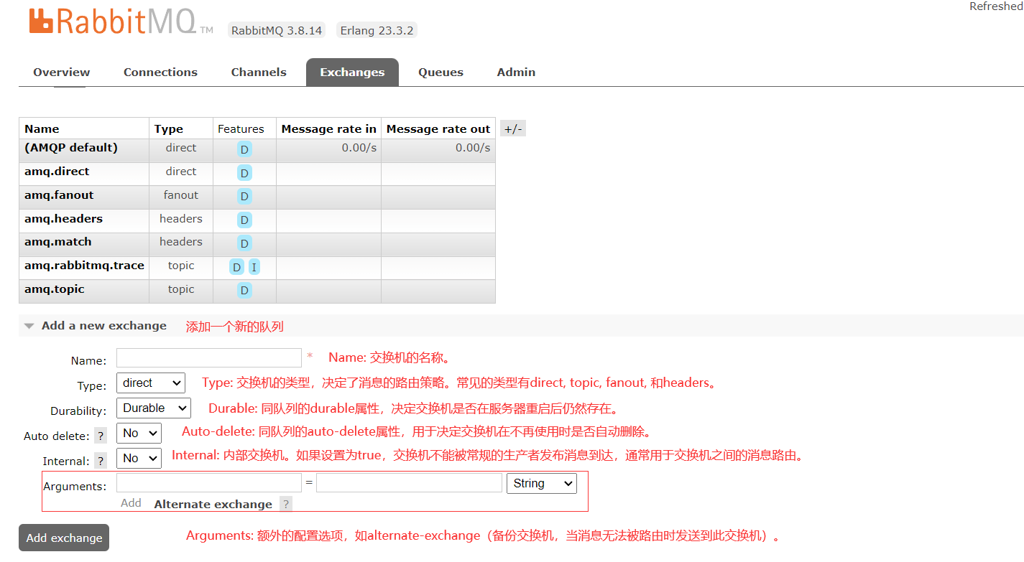Open the amq.rabbitmq.trace exchange

pyautogui.click(x=84, y=266)
